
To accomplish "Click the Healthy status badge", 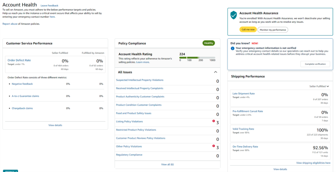I will tap(208, 43).
